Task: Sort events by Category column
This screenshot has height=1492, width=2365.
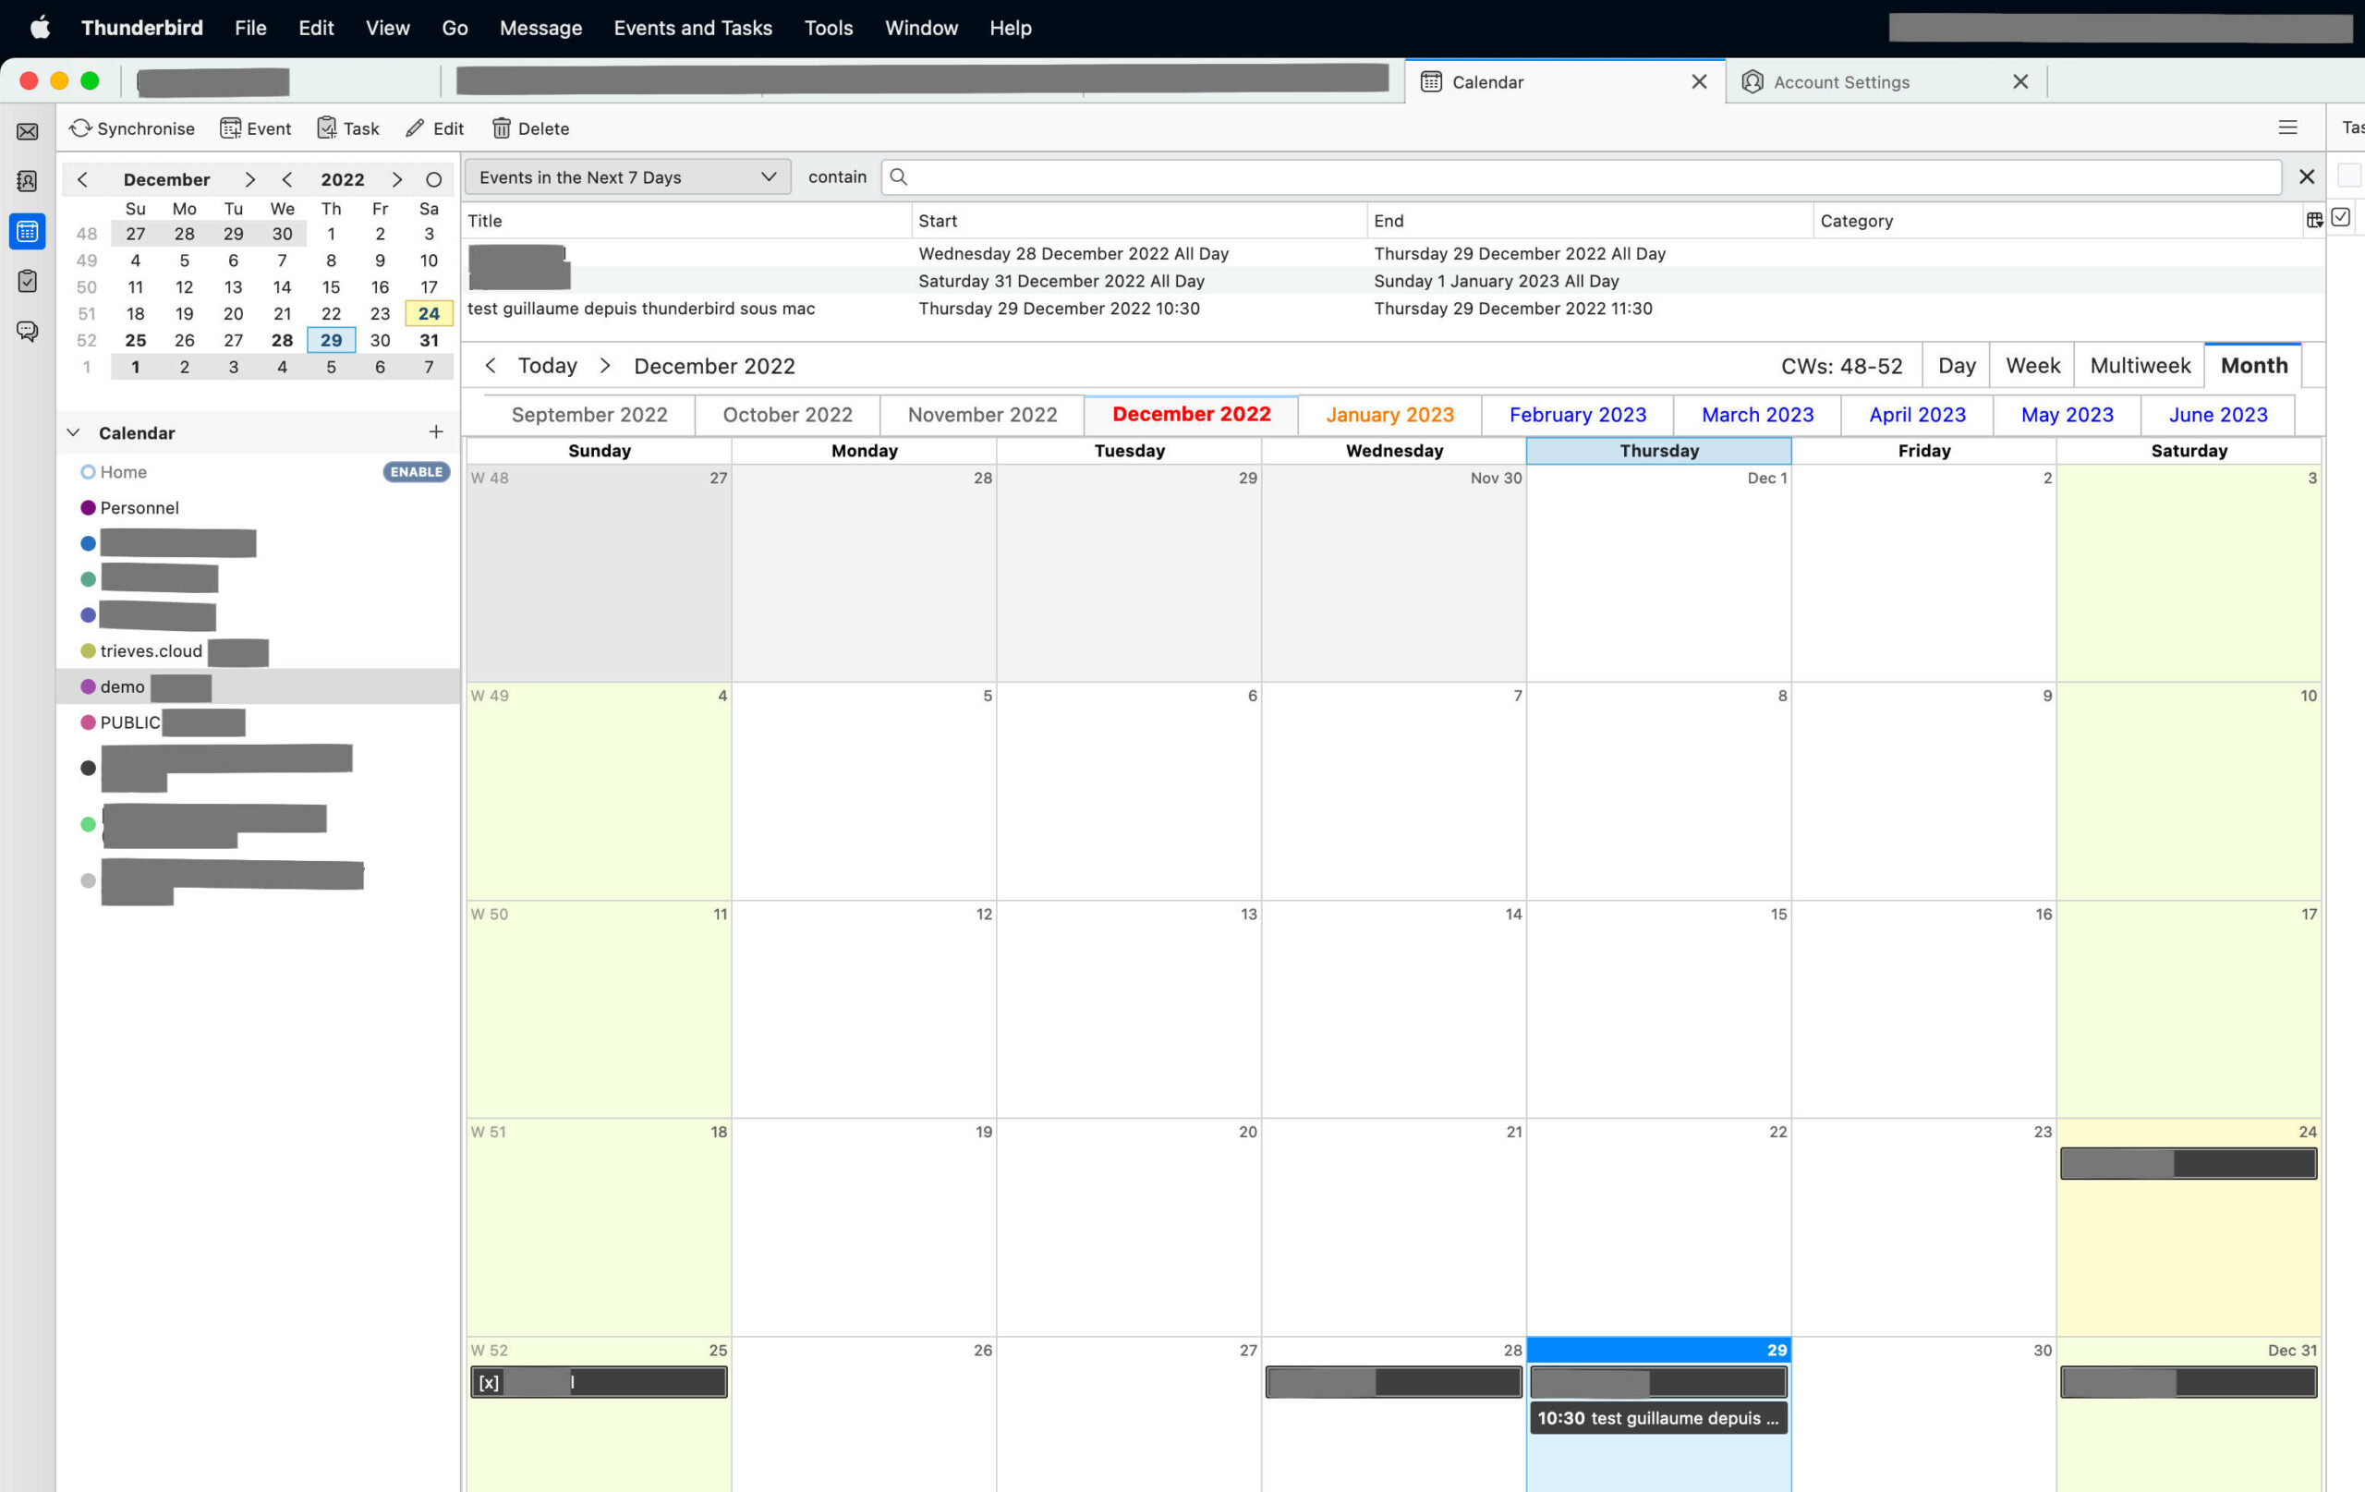Action: tap(2057, 221)
